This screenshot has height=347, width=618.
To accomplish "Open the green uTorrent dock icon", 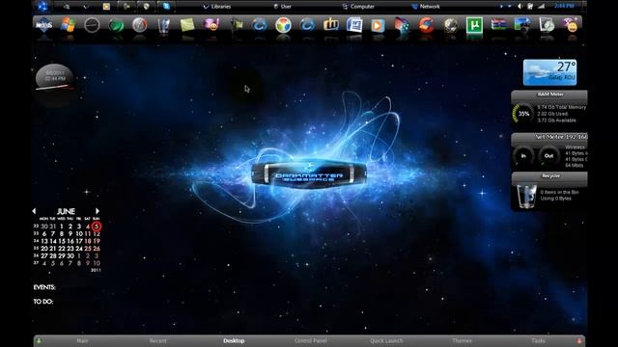I will point(474,25).
